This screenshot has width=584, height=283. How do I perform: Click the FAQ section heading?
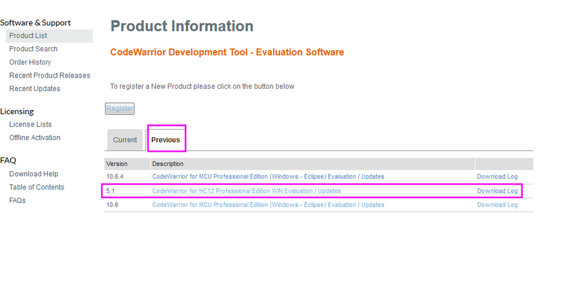[x=8, y=160]
